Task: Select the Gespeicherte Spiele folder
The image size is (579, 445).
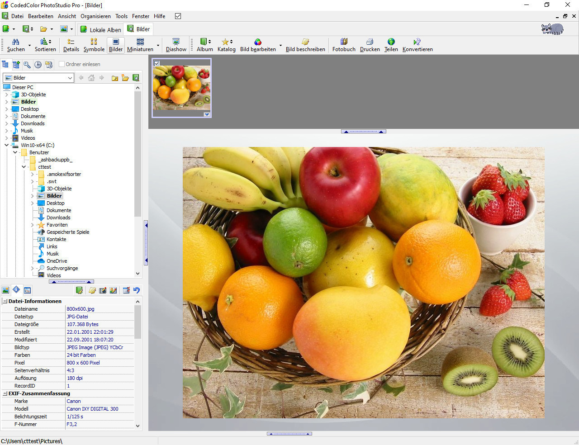Action: [68, 232]
